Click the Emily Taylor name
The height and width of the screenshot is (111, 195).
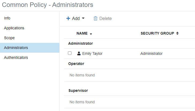coord(92,54)
